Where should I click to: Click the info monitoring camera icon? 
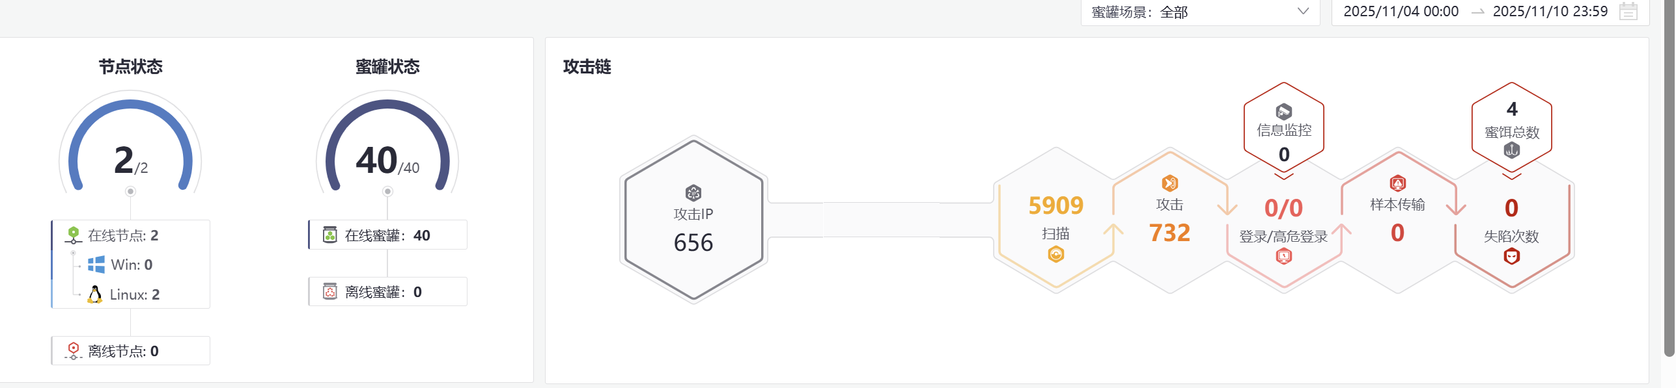pyautogui.click(x=1283, y=111)
